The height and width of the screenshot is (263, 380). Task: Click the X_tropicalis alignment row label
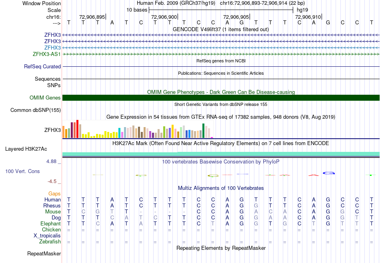(x=47, y=236)
